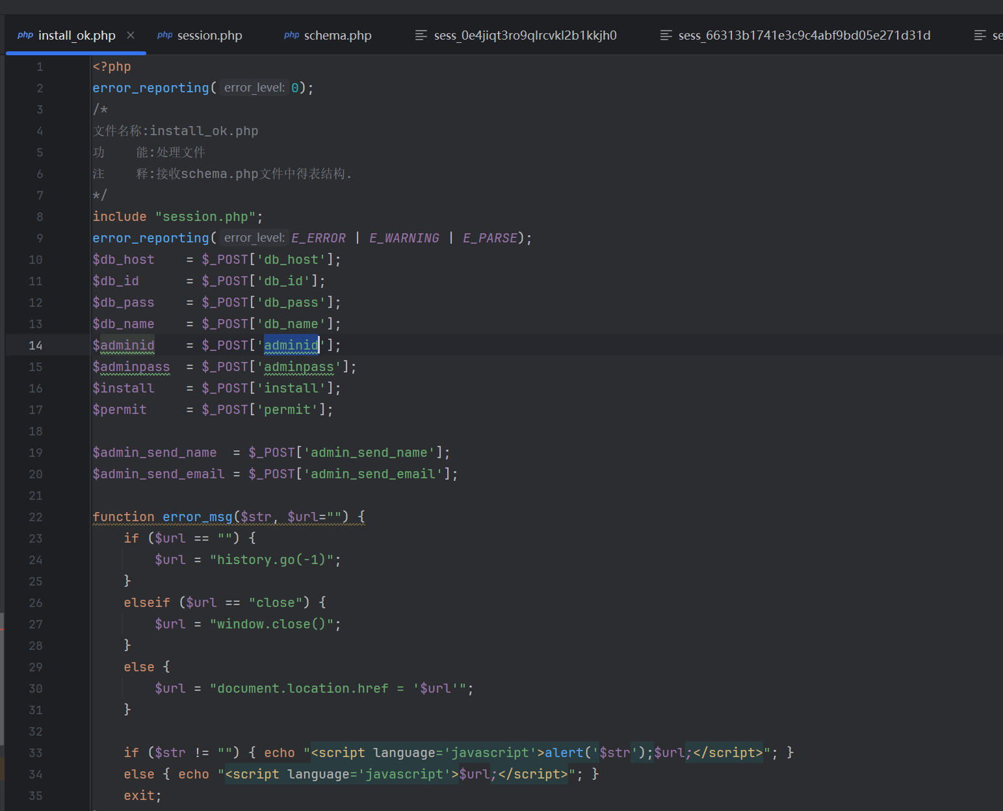The image size is (1003, 811).
Task: Click the highlighted 'adminid' string key
Action: coord(292,345)
